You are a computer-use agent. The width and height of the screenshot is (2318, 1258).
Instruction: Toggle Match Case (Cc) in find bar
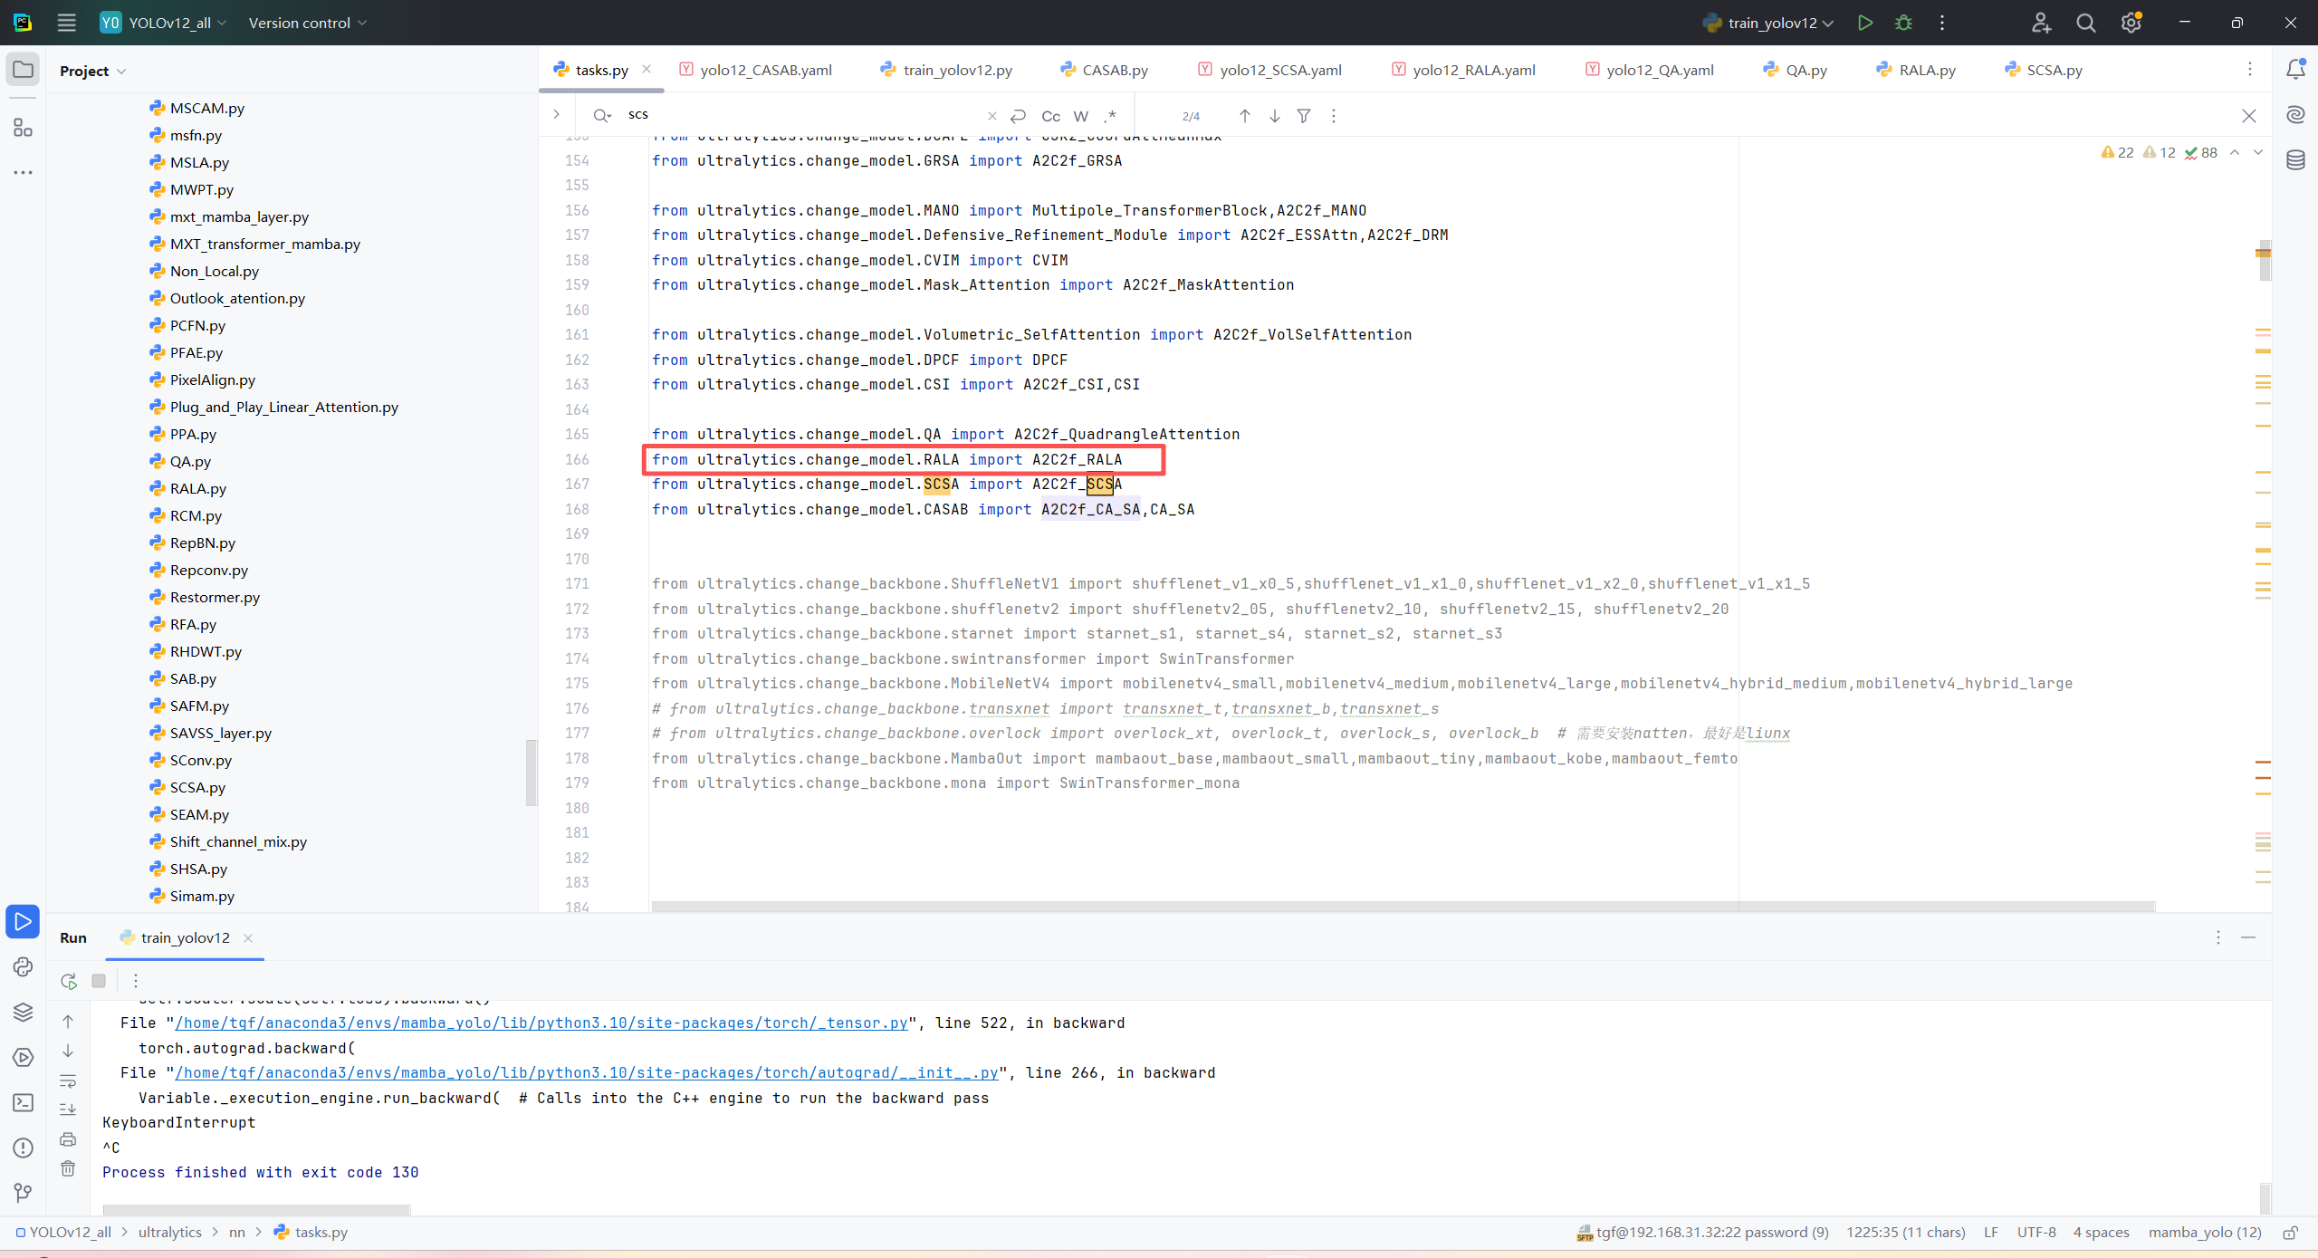pyautogui.click(x=1050, y=116)
